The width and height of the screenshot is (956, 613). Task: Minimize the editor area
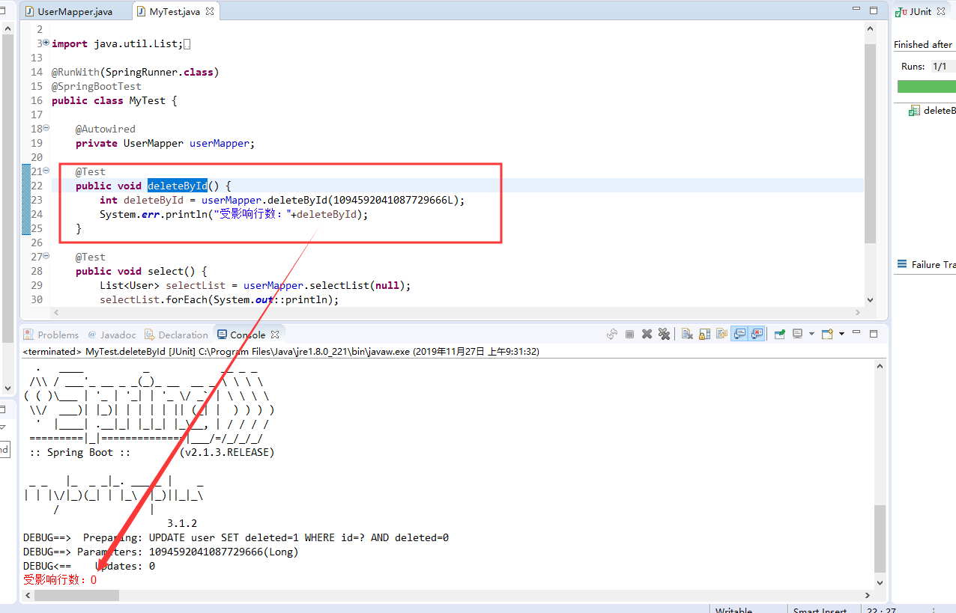[857, 10]
